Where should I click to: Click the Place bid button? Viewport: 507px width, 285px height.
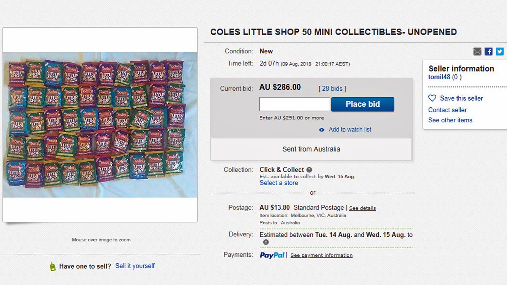[x=362, y=104]
